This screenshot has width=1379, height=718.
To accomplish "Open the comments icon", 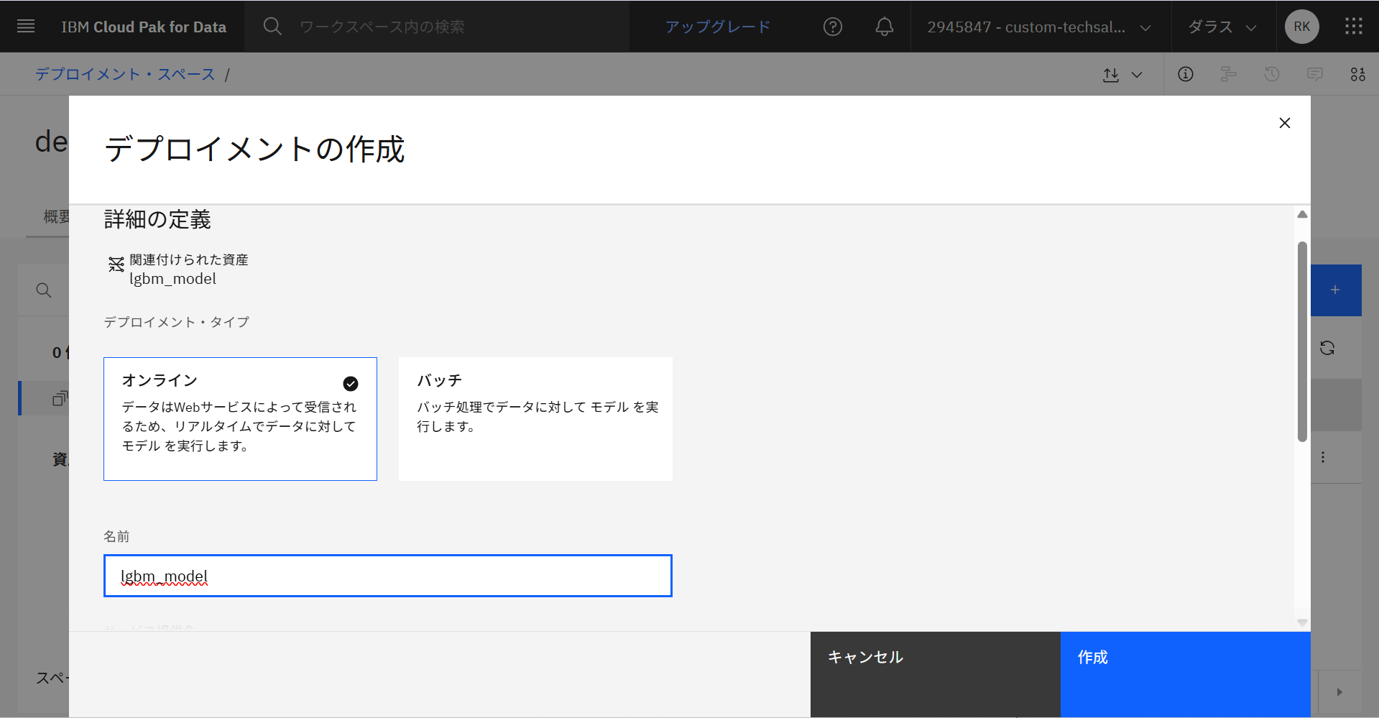I will 1315,74.
